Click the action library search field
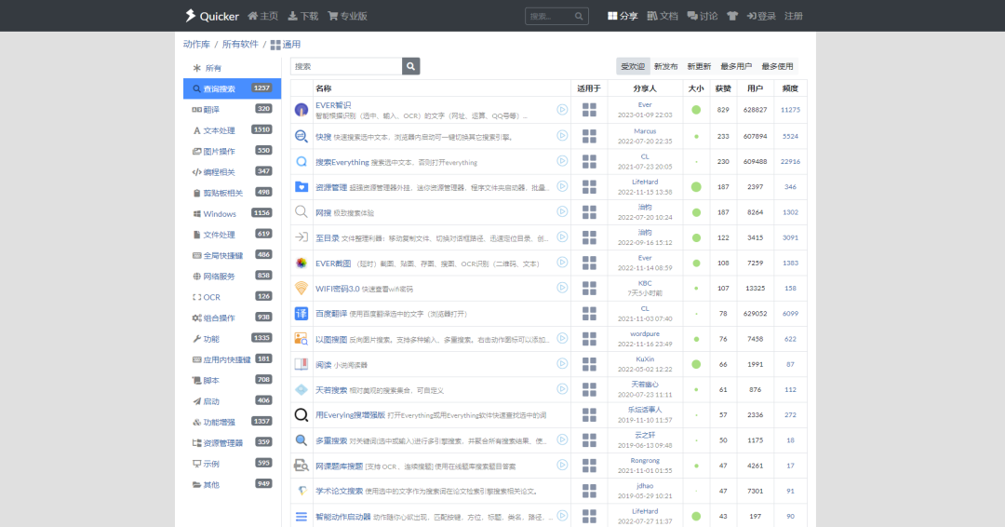1005x527 pixels. pos(346,66)
